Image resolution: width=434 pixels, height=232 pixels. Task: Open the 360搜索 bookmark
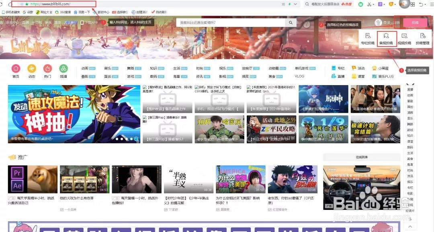click(x=63, y=12)
